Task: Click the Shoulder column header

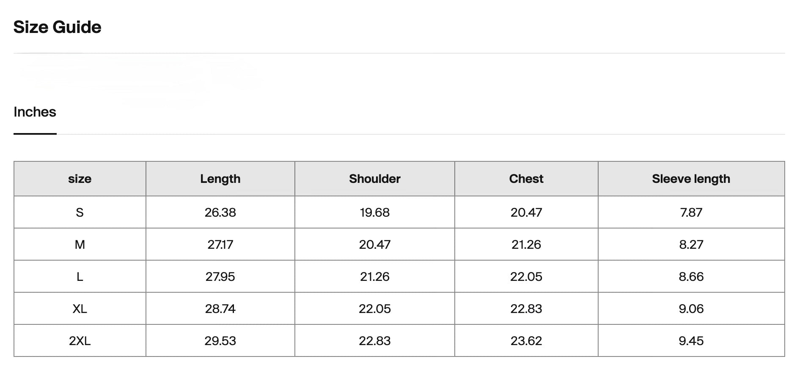Action: pyautogui.click(x=375, y=179)
